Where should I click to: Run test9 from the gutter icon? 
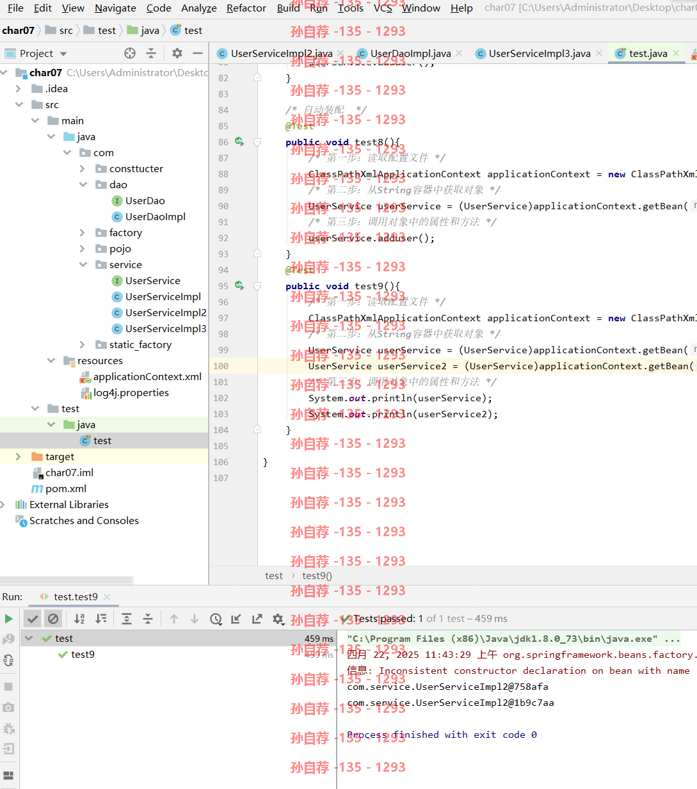[239, 285]
